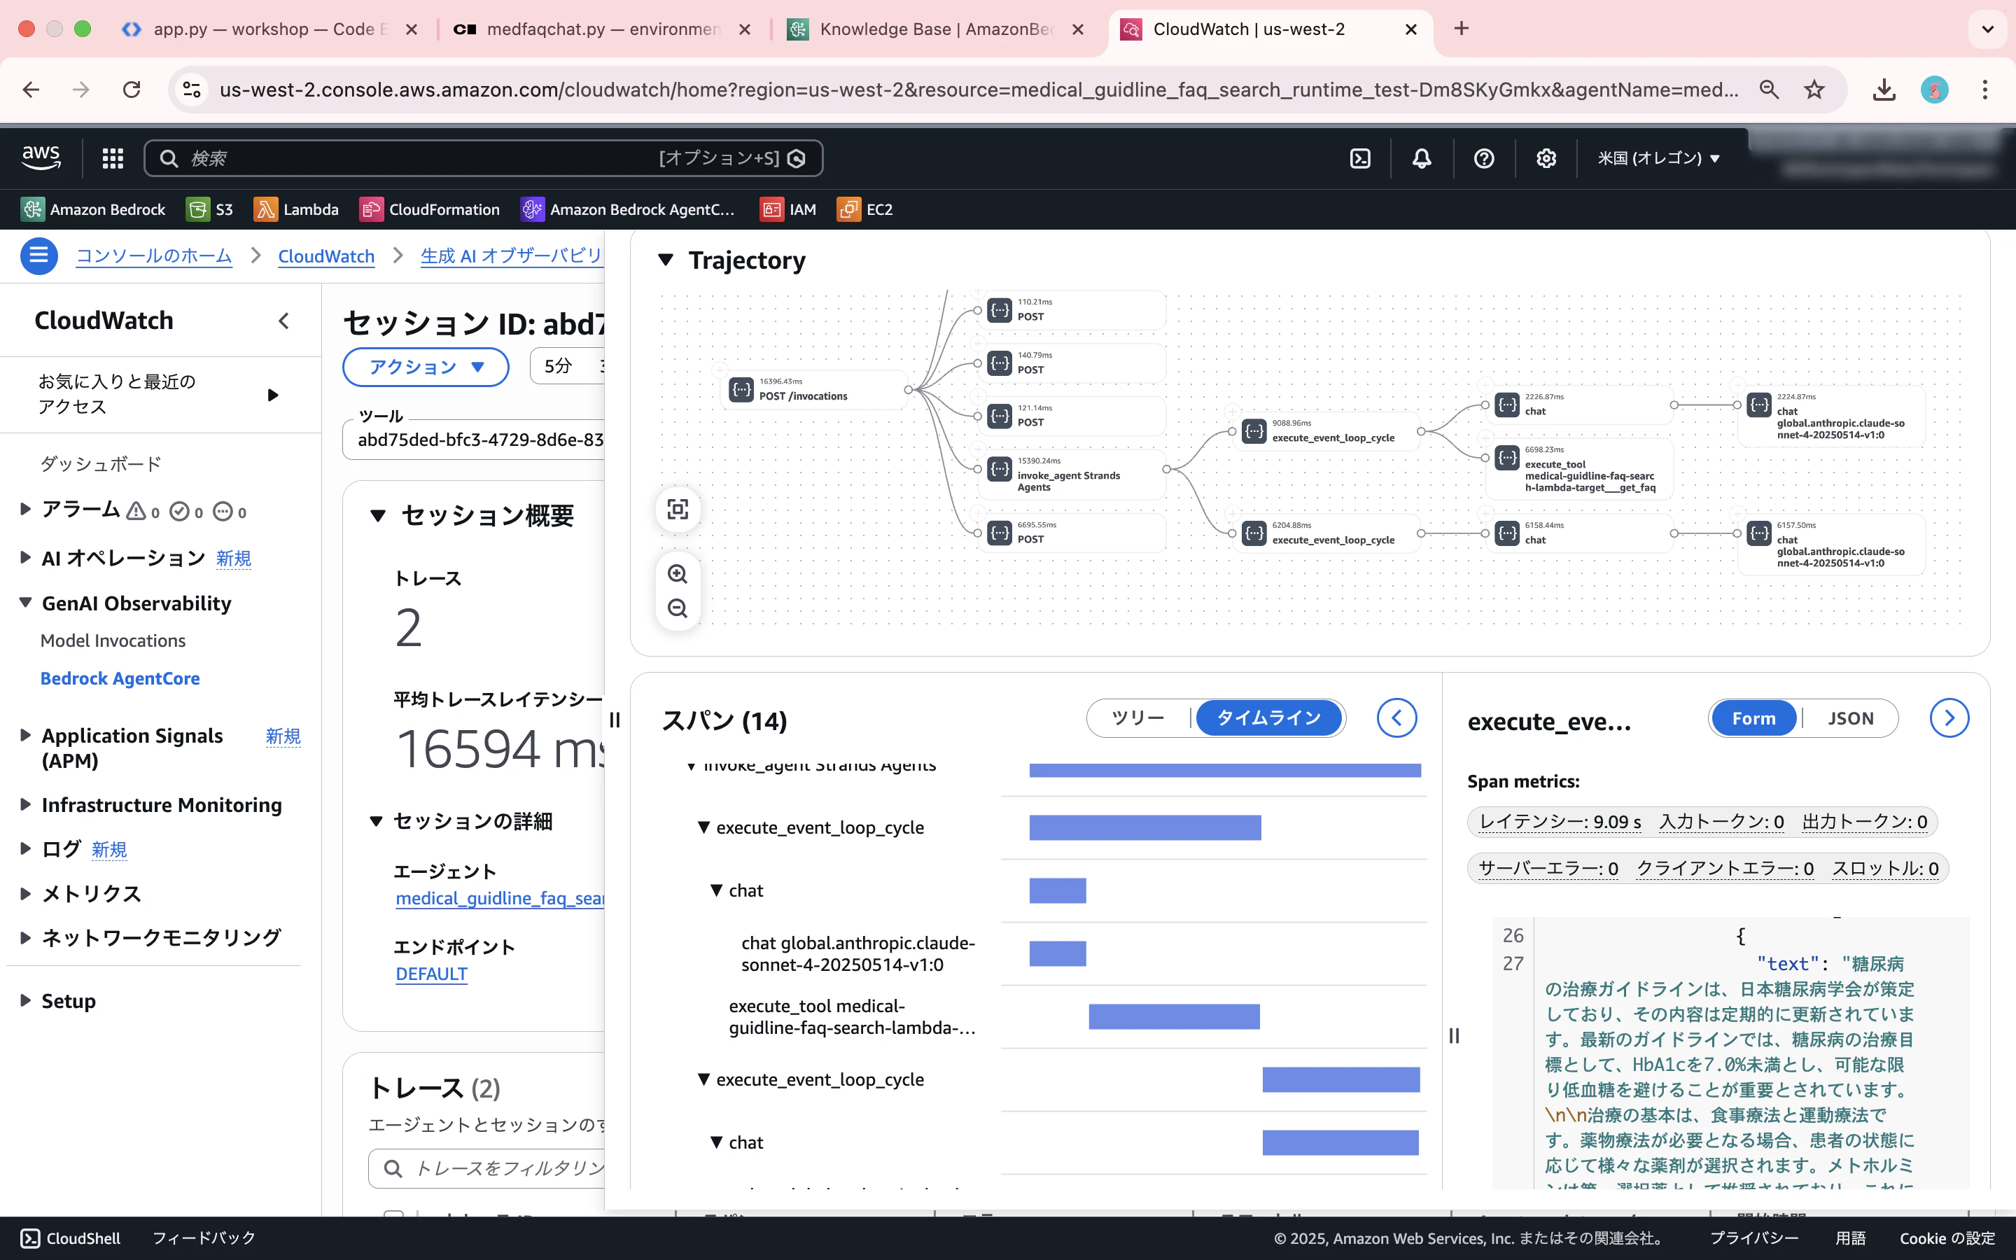The height and width of the screenshot is (1260, 2016).
Task: Click フィードバック in the footer
Action: (204, 1238)
